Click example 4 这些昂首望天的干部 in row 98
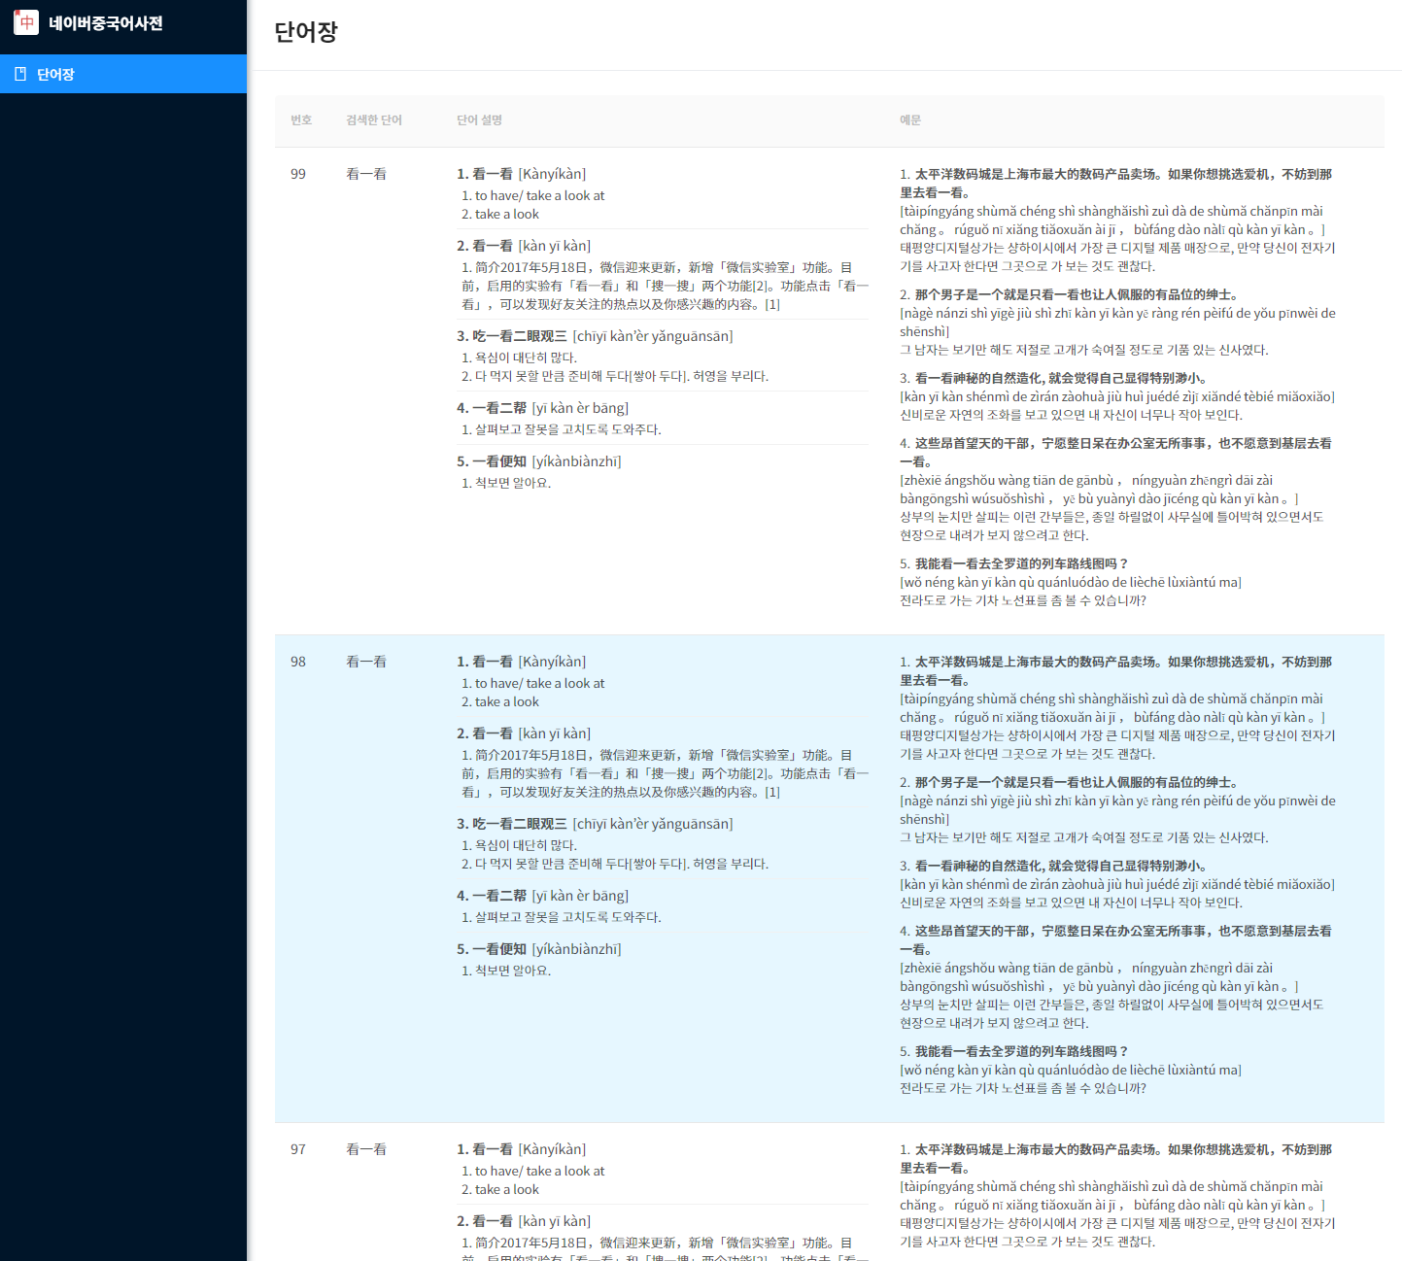Viewport: 1402px width, 1261px height. tap(1115, 939)
